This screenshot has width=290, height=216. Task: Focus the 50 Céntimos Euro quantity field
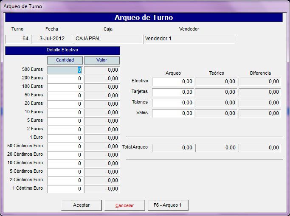65,146
